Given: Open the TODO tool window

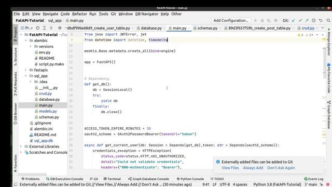Looking at the screenshot, I should coord(217,179).
